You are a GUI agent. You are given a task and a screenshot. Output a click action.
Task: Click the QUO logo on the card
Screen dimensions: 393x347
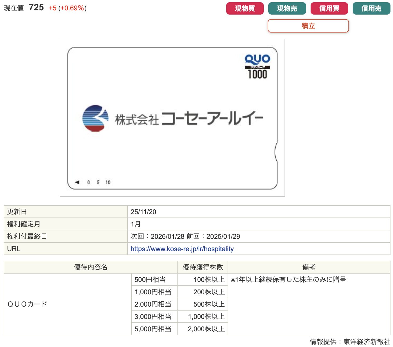coord(257,59)
